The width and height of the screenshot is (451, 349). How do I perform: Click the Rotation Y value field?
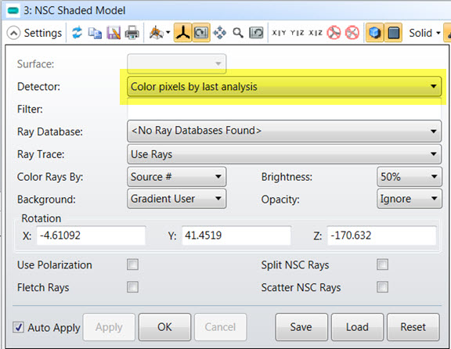236,236
